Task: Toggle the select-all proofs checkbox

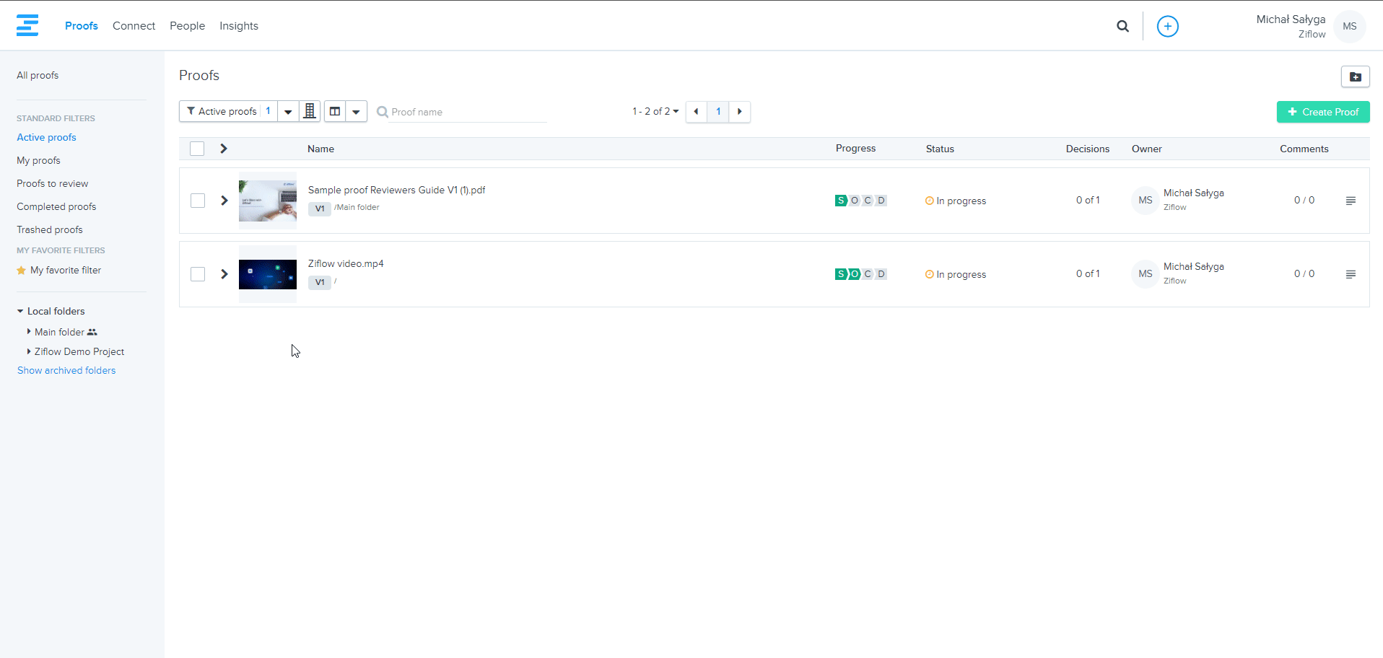Action: click(x=197, y=149)
